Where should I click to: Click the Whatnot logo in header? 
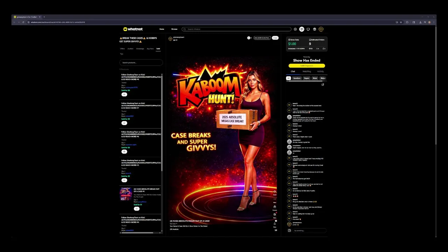133,29
